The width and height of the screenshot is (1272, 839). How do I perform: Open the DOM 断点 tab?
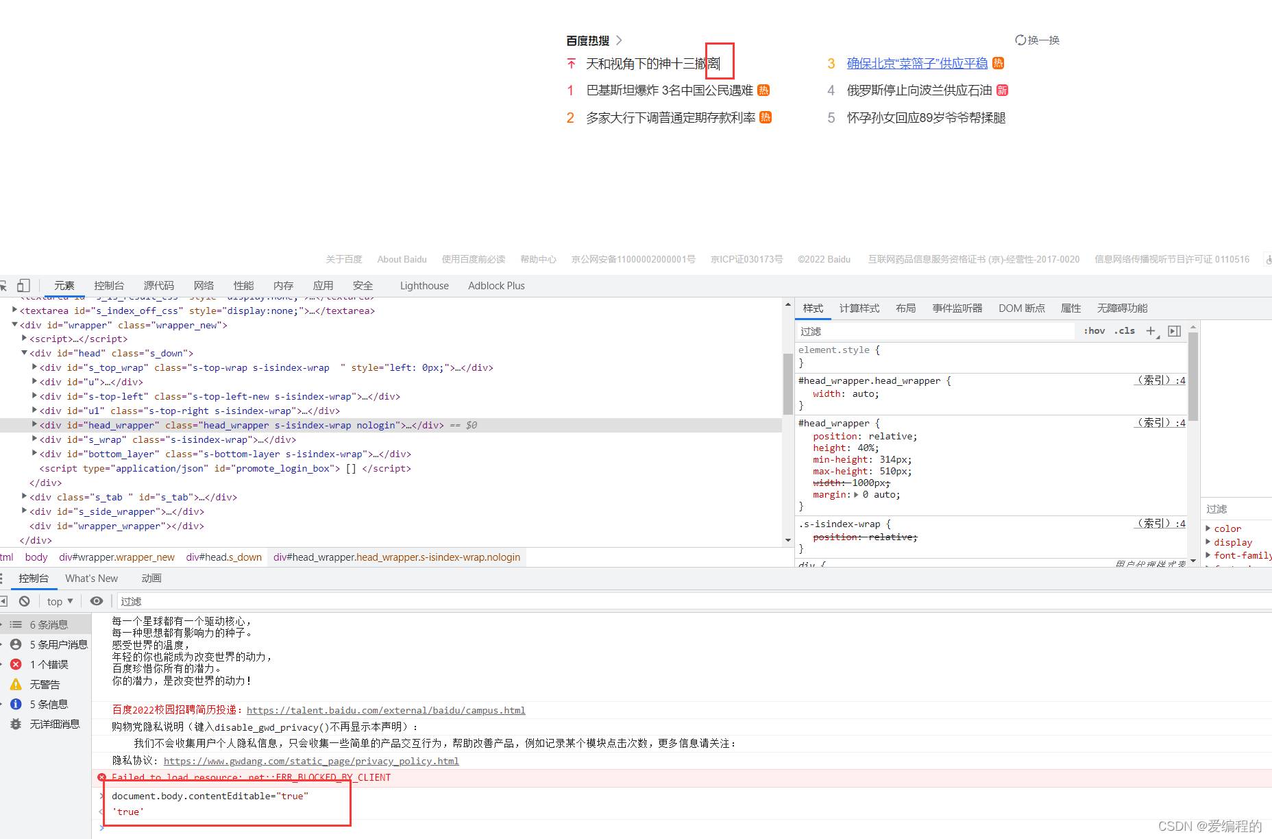1022,308
